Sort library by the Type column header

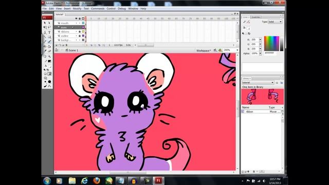(x=272, y=107)
